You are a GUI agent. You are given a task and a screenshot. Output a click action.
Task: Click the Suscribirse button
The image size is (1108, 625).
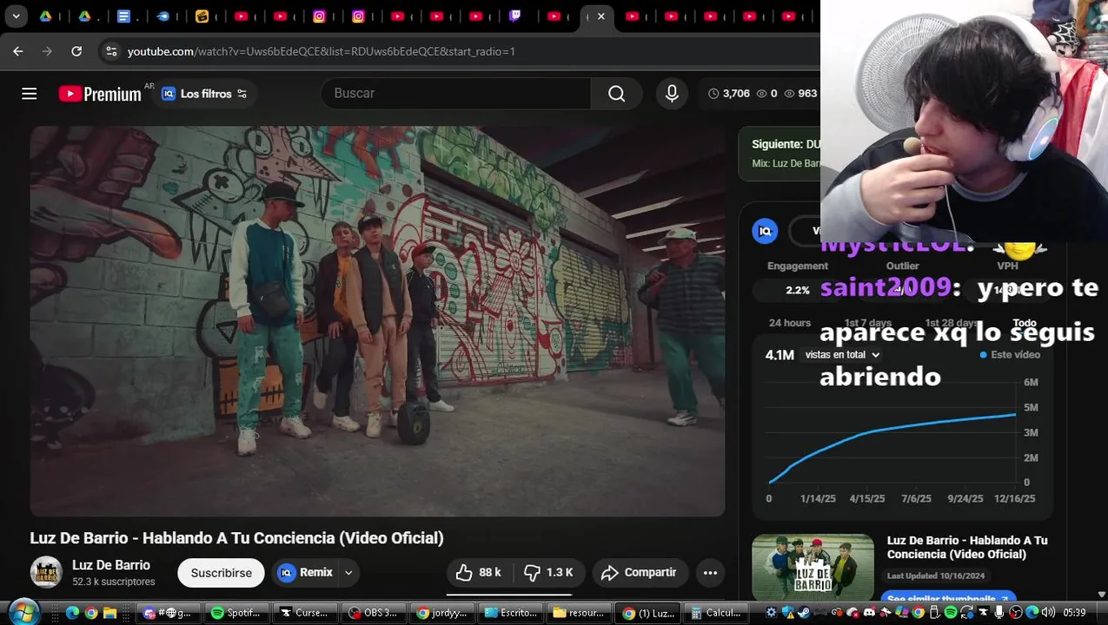coord(221,573)
